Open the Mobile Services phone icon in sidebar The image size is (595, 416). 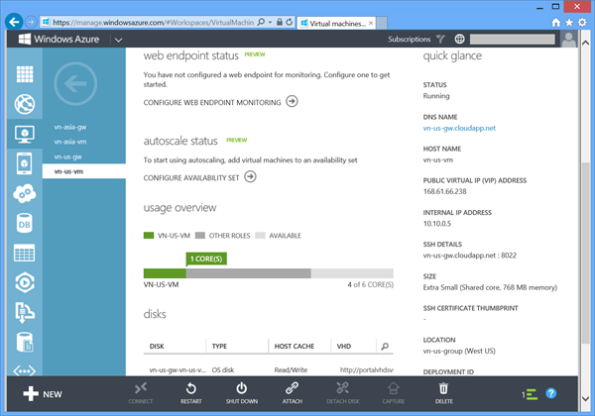click(x=25, y=163)
